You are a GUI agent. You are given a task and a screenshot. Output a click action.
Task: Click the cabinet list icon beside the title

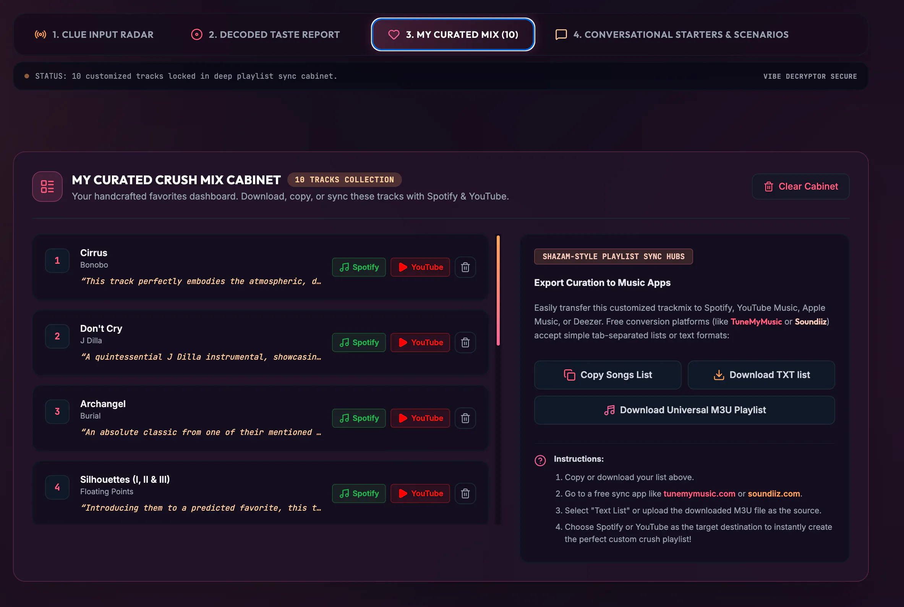(47, 187)
